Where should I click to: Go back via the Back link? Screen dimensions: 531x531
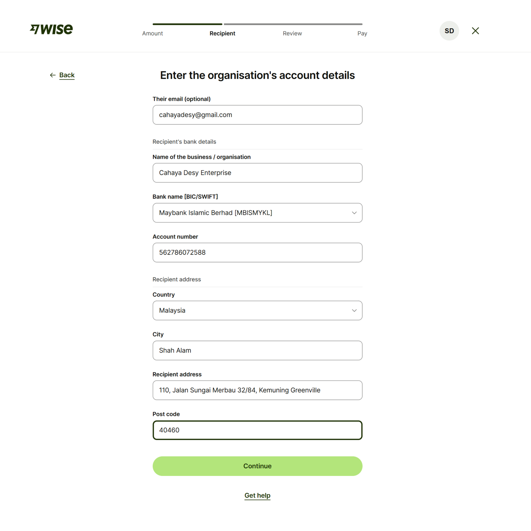(x=67, y=75)
